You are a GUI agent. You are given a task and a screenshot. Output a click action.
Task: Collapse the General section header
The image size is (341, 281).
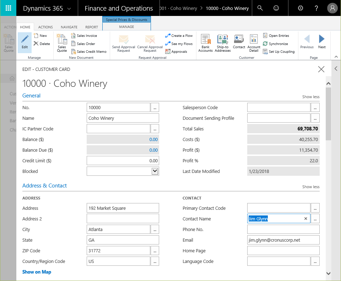[31, 95]
